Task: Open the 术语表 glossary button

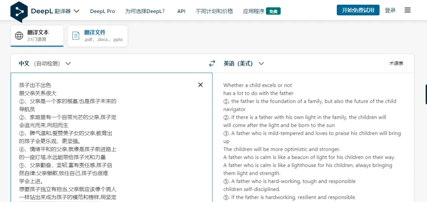Action: click(x=396, y=64)
